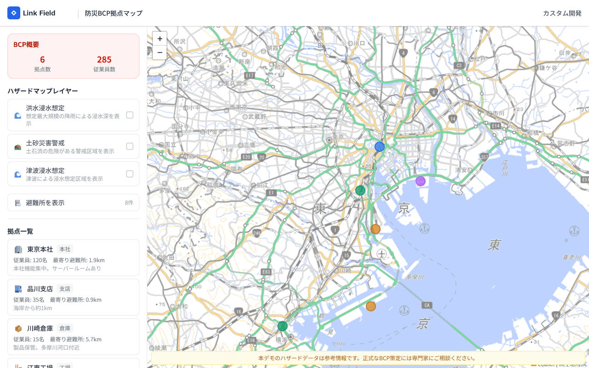Image resolution: width=589 pixels, height=368 pixels.
Task: Select 東京本社 in the site list
Action: pos(73,258)
